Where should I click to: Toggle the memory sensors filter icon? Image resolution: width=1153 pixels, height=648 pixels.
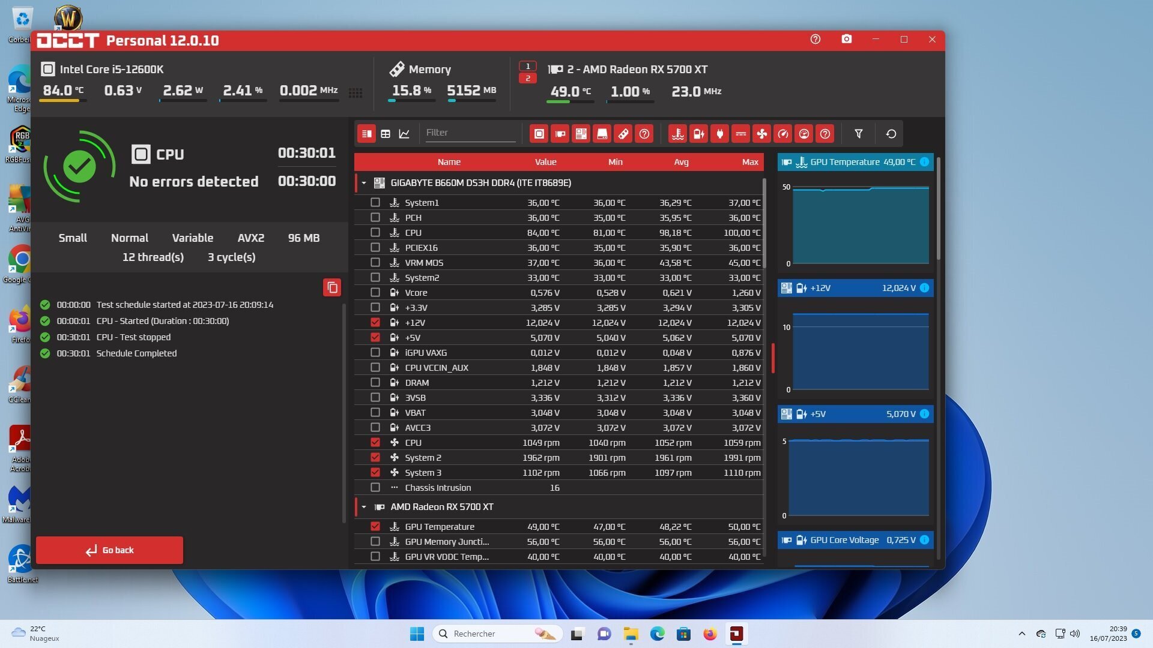[623, 134]
